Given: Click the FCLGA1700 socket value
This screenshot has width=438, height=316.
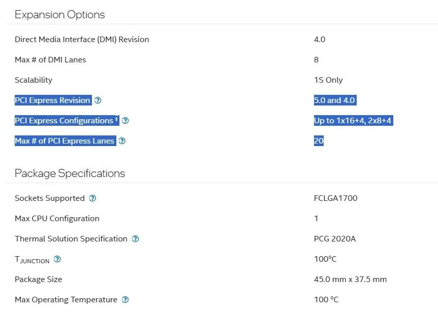Looking at the screenshot, I should 335,198.
